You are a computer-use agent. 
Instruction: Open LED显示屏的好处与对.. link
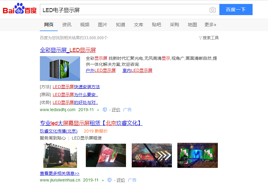point(75,102)
